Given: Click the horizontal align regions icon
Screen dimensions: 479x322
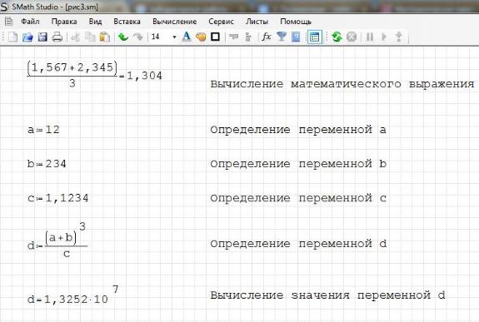Looking at the screenshot, I should [234, 37].
